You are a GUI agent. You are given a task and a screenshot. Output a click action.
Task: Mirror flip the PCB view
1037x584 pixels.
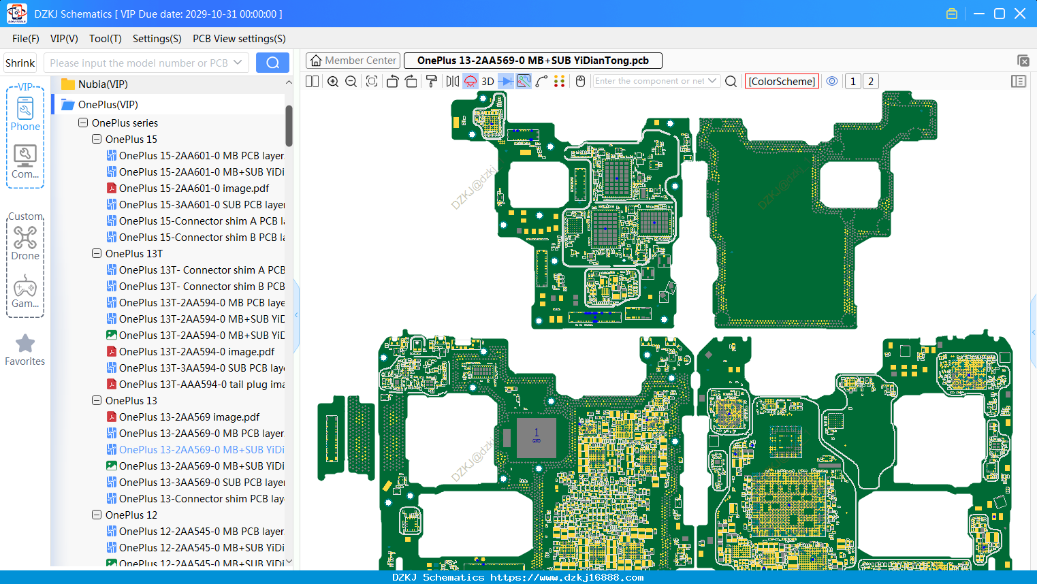tap(453, 81)
